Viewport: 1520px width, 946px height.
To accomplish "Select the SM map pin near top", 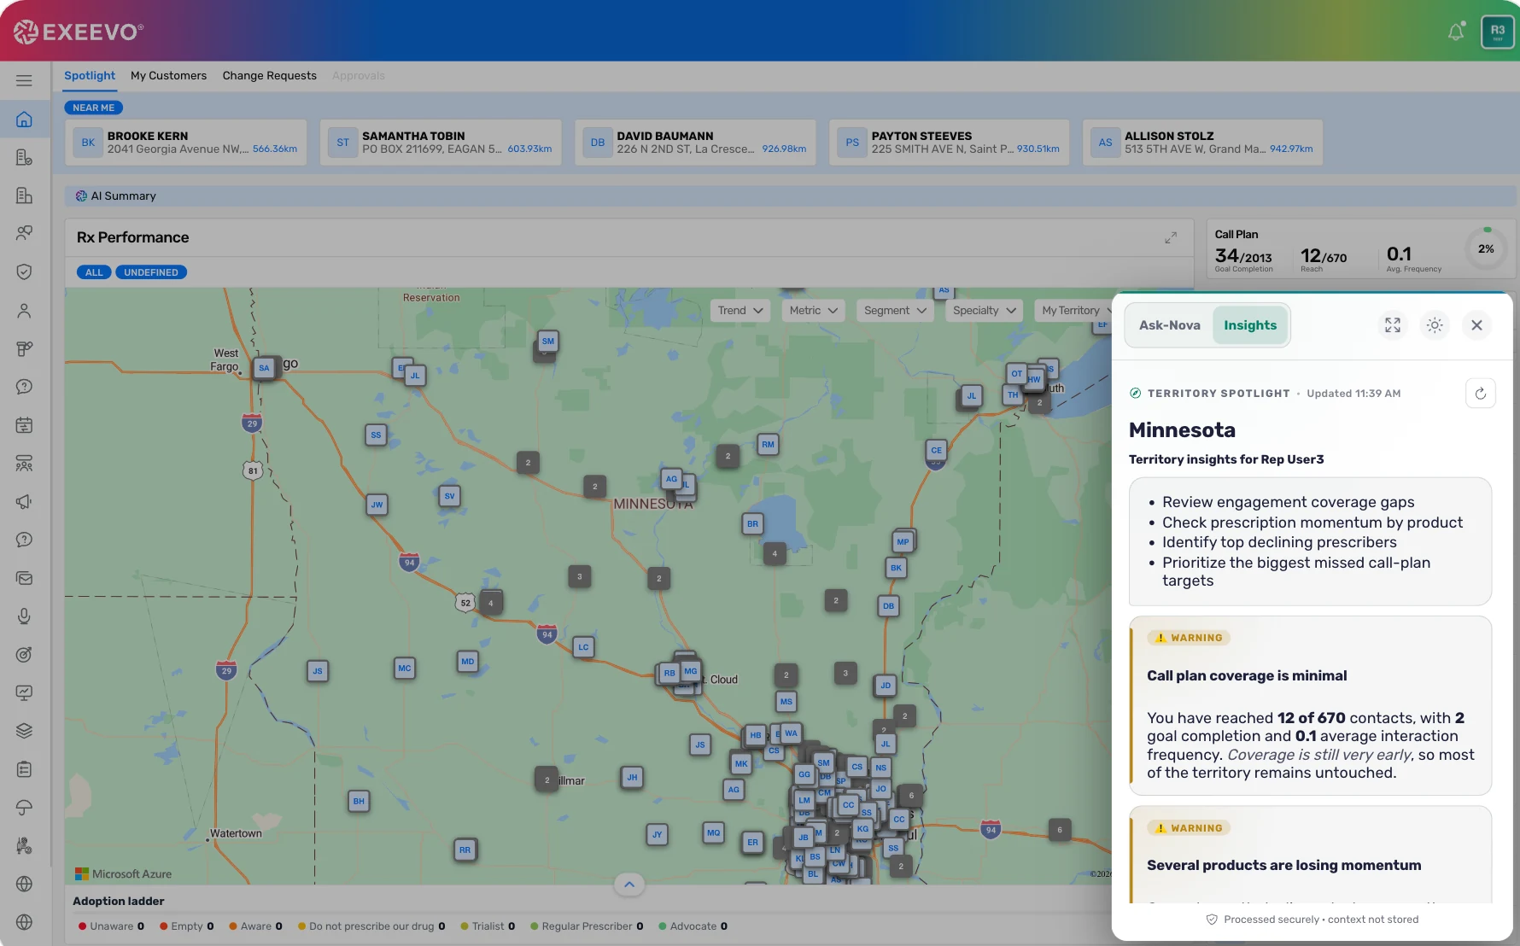I will 548,342.
